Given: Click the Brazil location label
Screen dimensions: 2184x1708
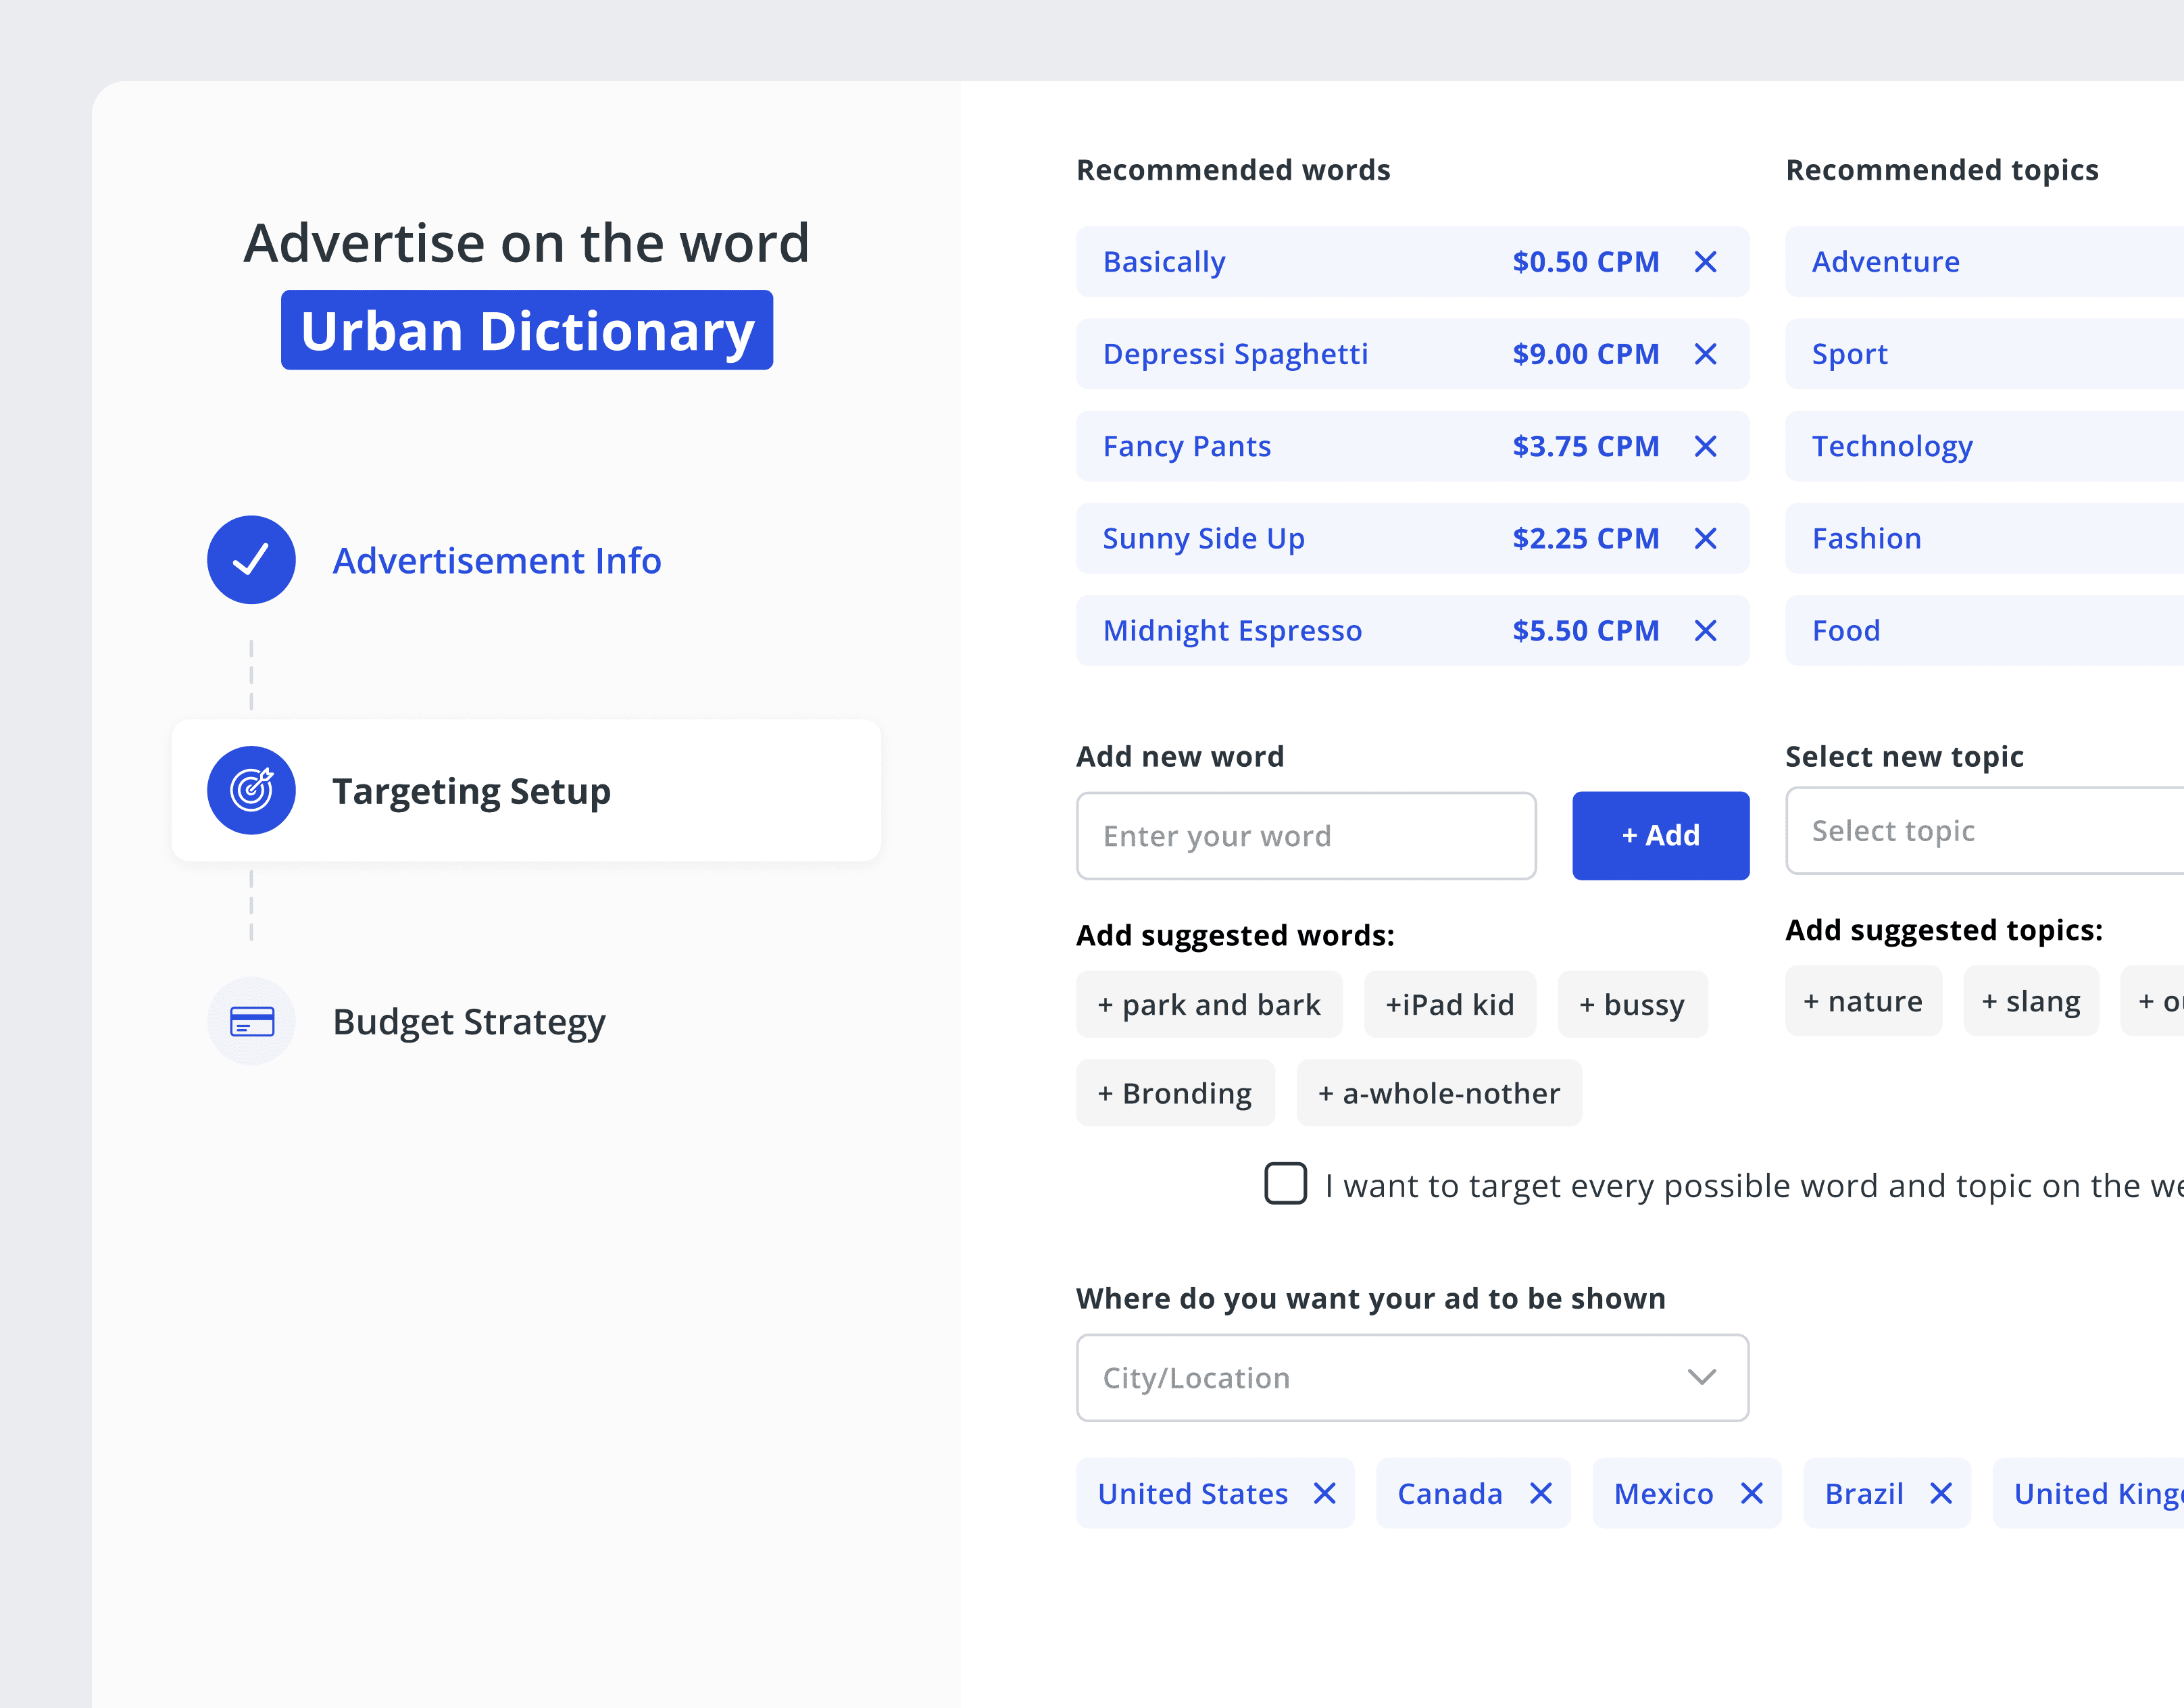Looking at the screenshot, I should [1864, 1493].
